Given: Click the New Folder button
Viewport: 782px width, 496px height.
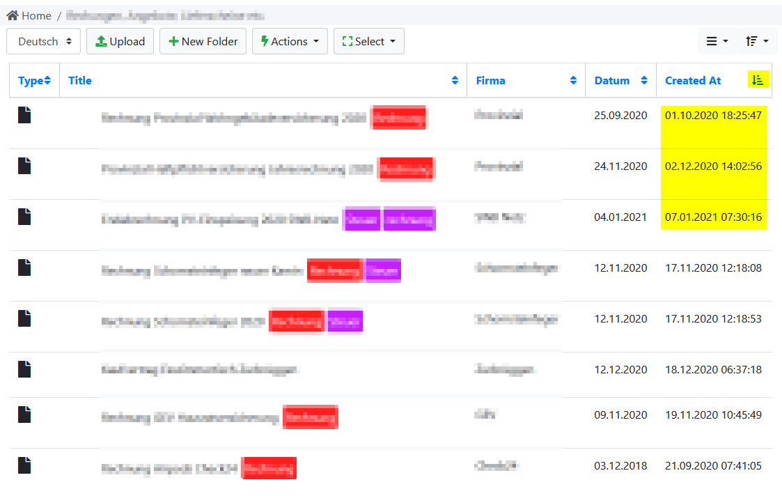Looking at the screenshot, I should (203, 41).
